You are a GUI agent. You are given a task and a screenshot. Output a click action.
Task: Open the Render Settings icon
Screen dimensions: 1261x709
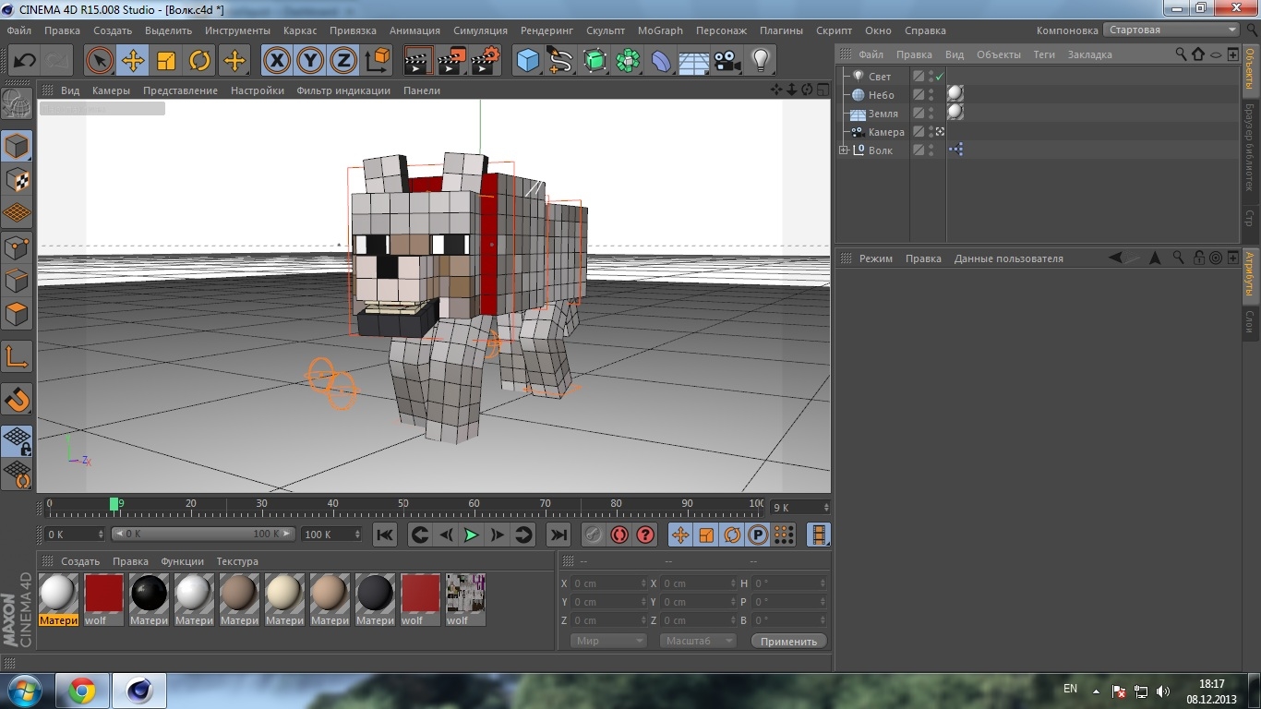[x=483, y=60]
